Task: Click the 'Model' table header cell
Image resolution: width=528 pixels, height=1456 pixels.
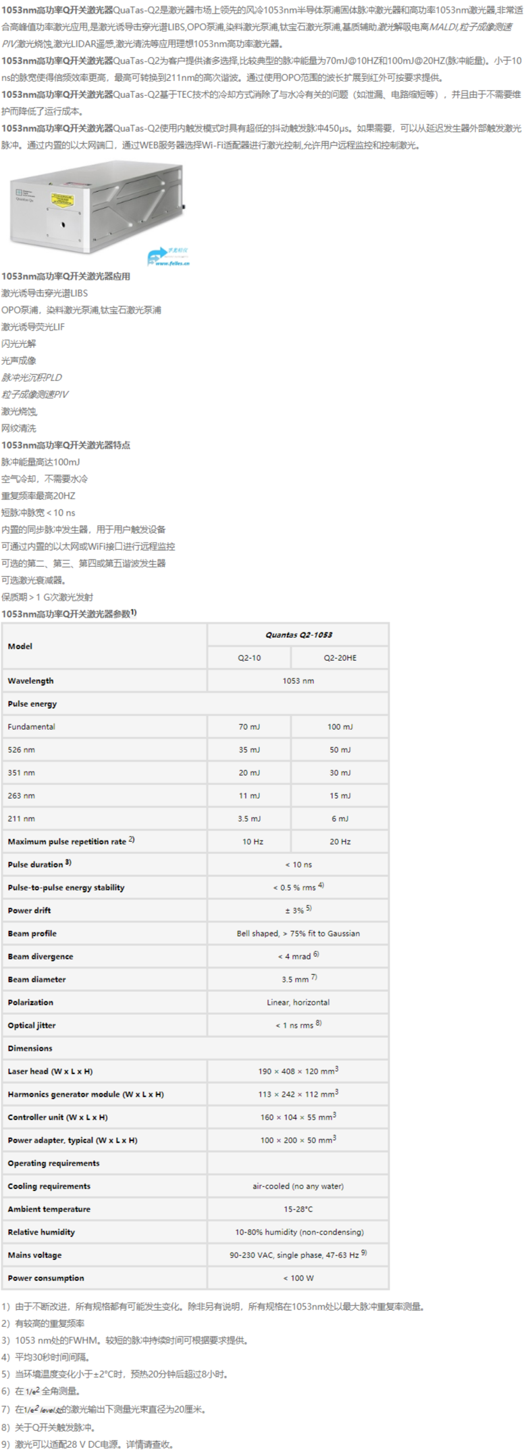Action: click(x=105, y=646)
